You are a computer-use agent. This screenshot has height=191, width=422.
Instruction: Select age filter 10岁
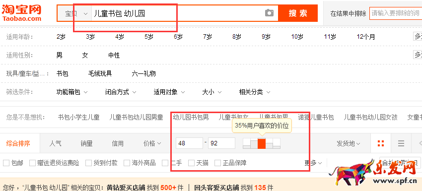(x=297, y=37)
